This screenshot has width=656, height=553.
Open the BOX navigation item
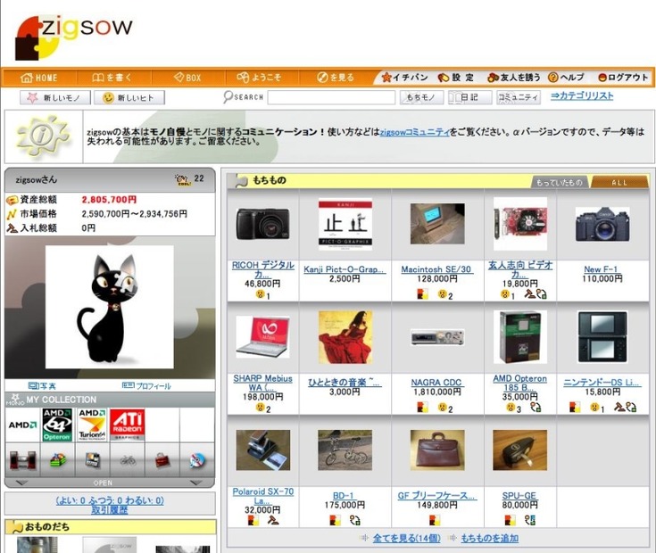(187, 78)
